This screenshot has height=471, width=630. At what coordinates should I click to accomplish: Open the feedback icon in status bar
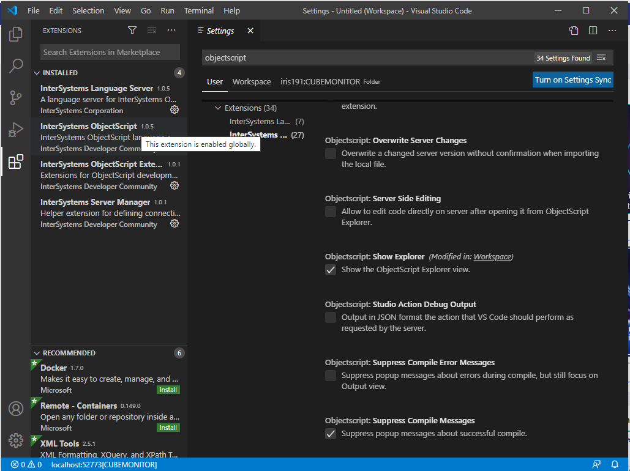click(x=597, y=464)
